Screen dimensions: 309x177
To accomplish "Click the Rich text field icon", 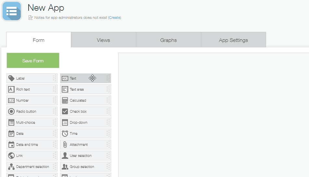I will point(11,89).
